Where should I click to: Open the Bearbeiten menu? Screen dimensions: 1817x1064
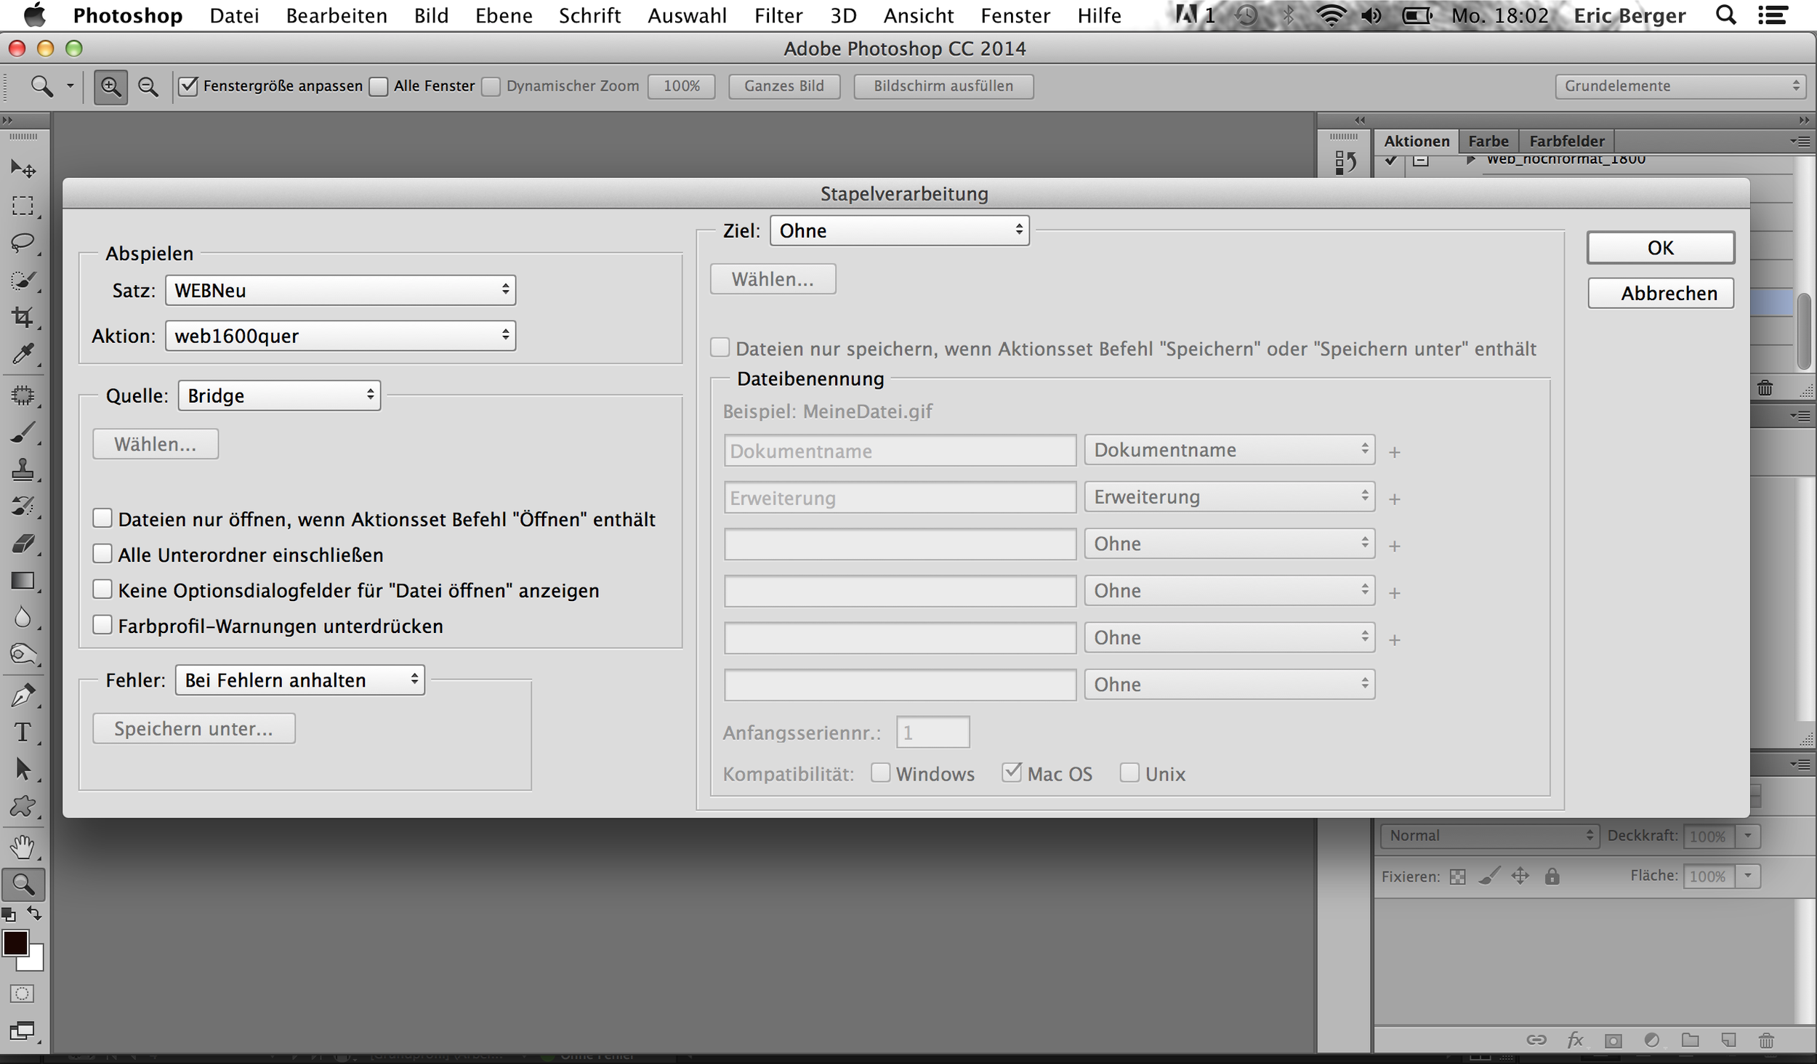[x=337, y=15]
